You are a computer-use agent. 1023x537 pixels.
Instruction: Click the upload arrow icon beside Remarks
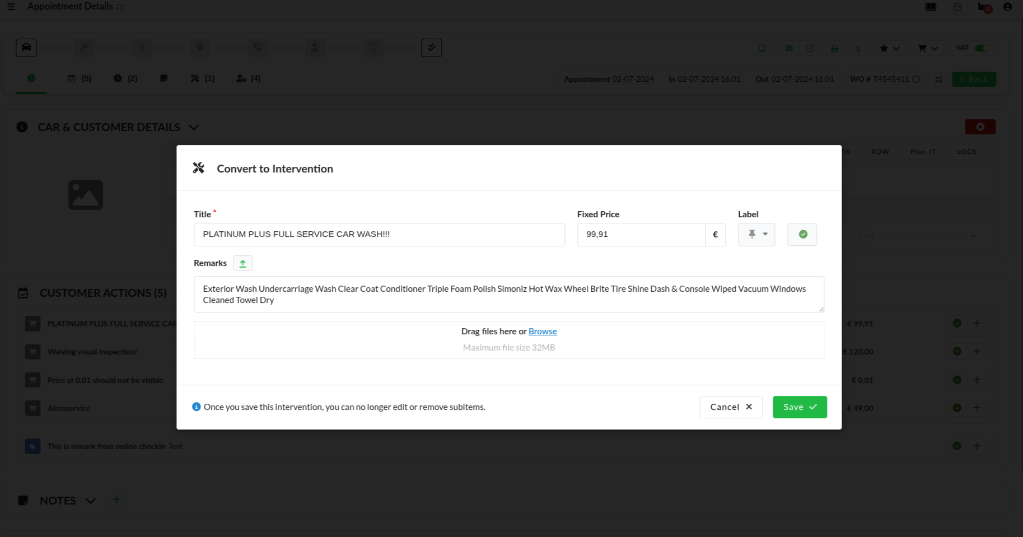click(x=242, y=263)
